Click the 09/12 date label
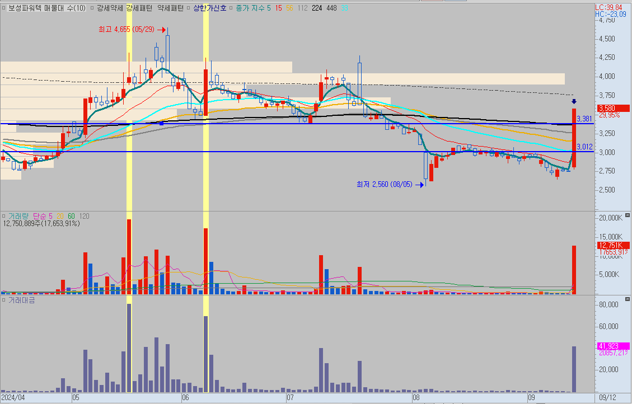This screenshot has width=632, height=404. pos(607,397)
